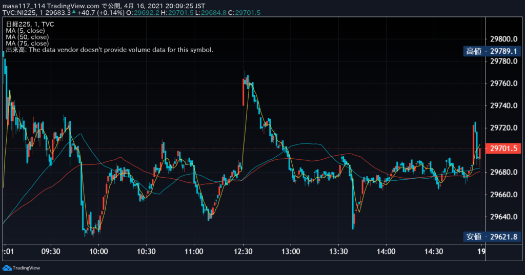The height and width of the screenshot is (275, 525).
Task: Click the 13:00 time axis label
Action: coord(291,251)
